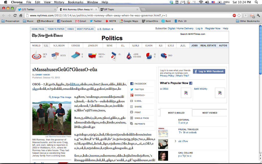Click the pie chart polls icon
Viewport: 262px width, 164px height.
149,56
